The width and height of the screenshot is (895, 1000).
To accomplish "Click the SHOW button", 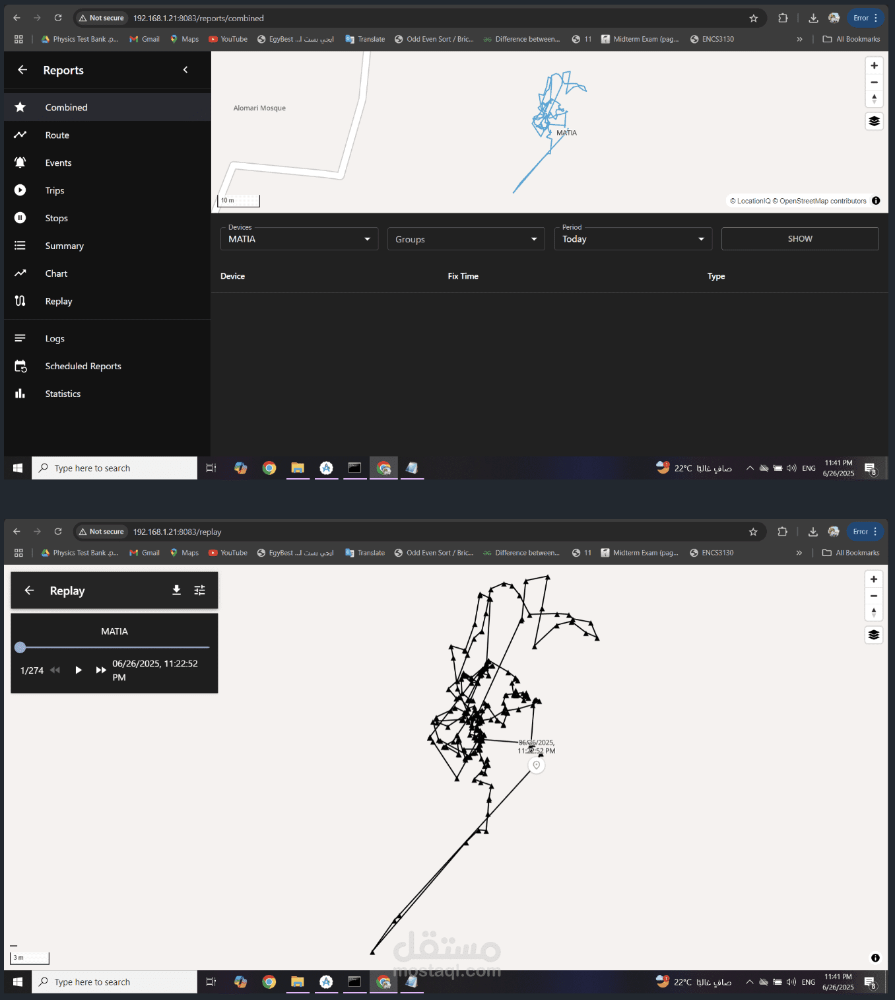I will (x=800, y=238).
